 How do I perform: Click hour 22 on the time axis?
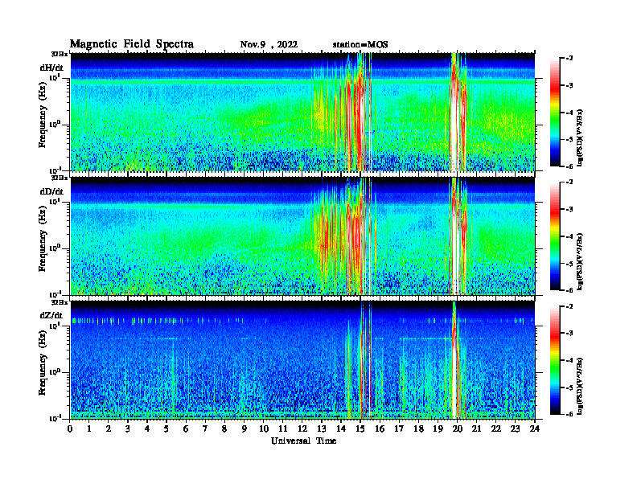tap(496, 429)
